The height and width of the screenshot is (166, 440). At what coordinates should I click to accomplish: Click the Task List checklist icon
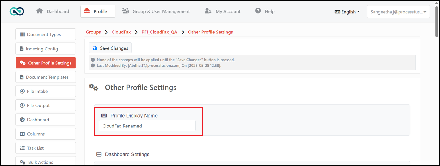pyautogui.click(x=22, y=148)
